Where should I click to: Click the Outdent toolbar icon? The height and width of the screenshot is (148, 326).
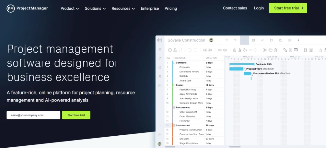tap(205, 50)
